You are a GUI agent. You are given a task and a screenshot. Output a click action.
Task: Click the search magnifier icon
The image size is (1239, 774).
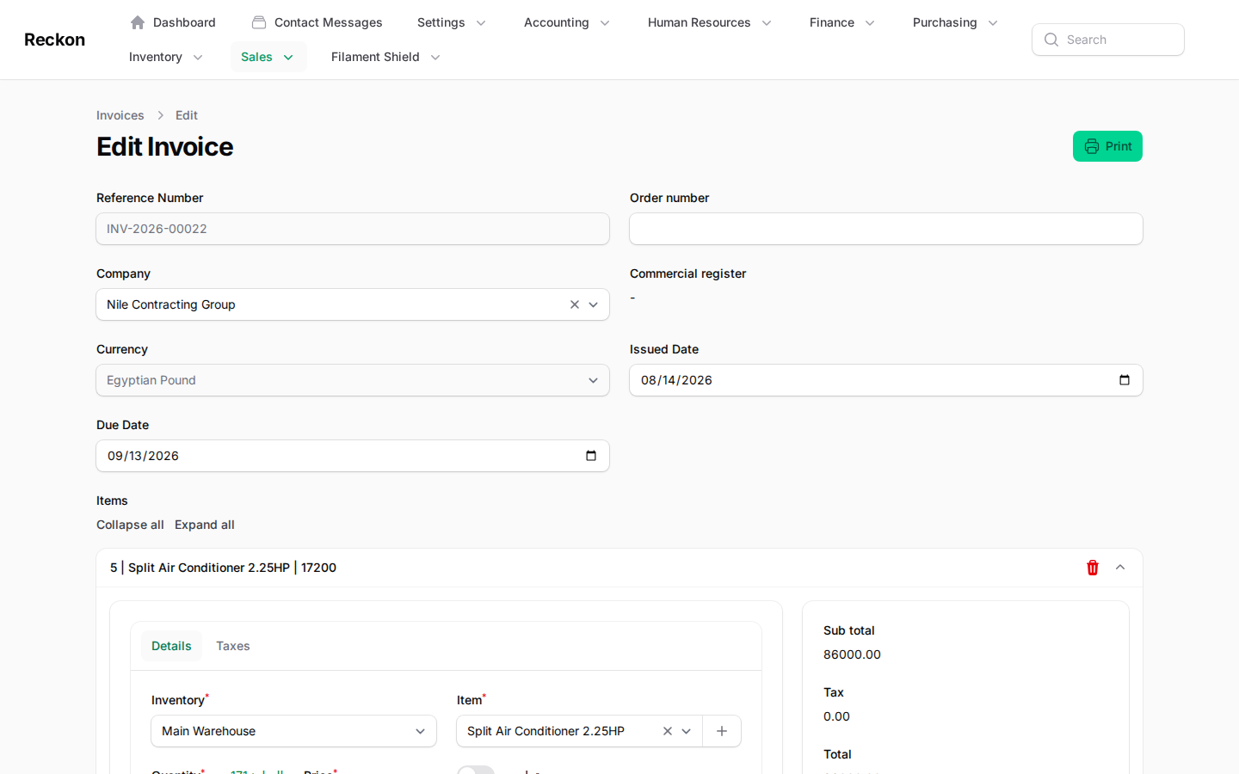click(1051, 40)
